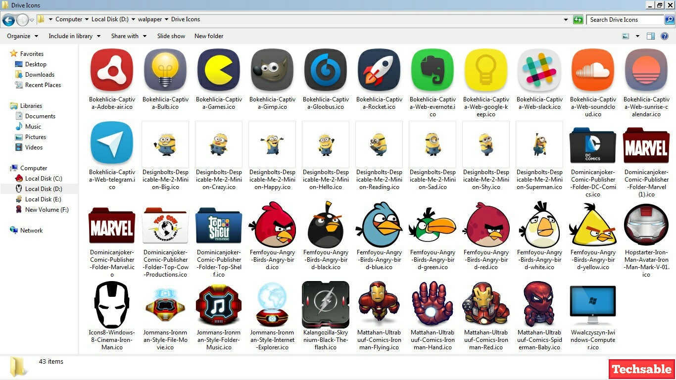Select the Angry-bird-yellow icon

593,224
